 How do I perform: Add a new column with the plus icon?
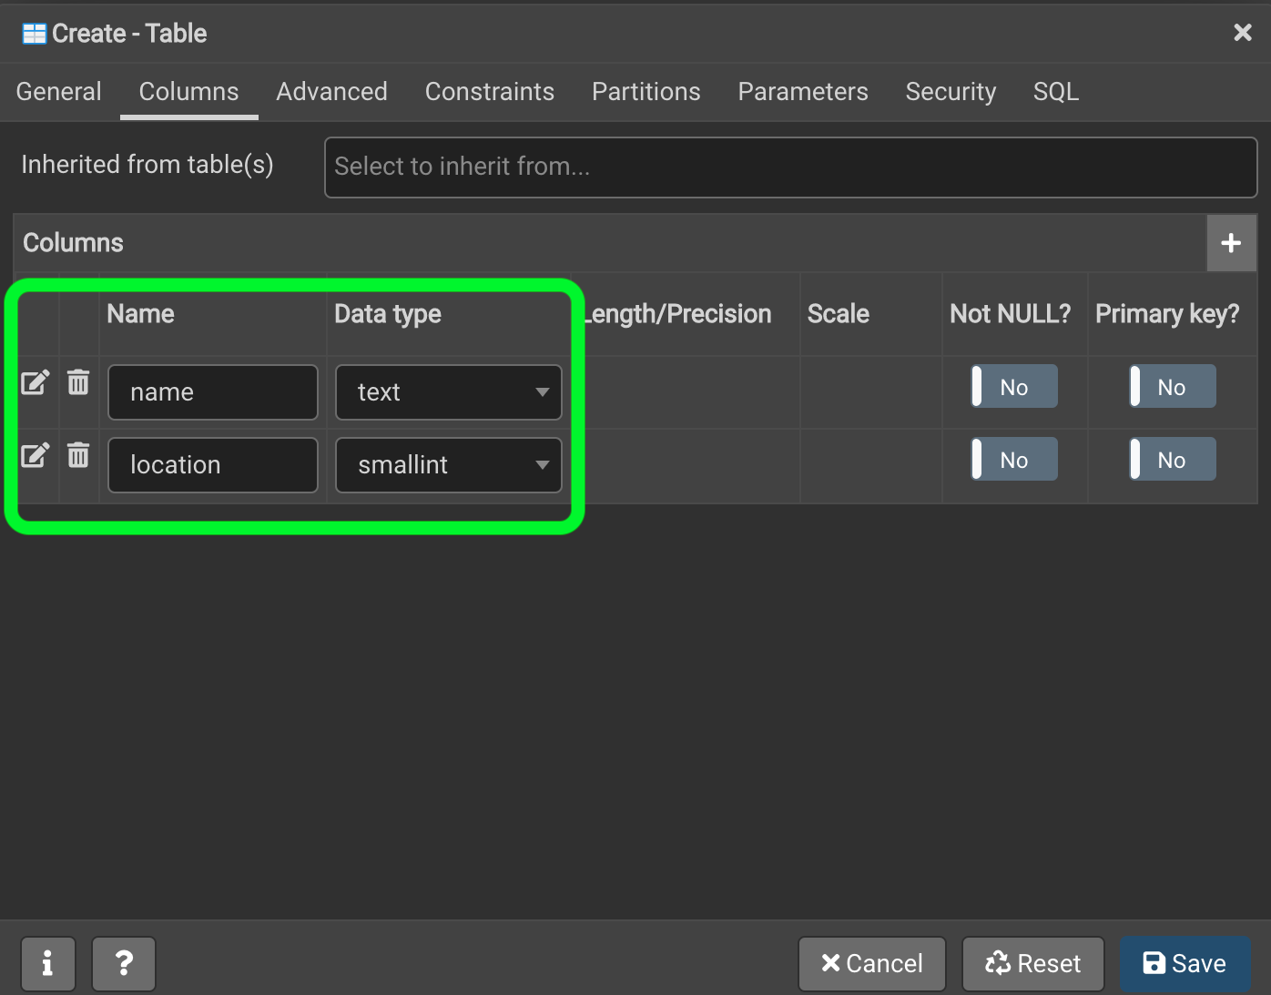(1231, 243)
